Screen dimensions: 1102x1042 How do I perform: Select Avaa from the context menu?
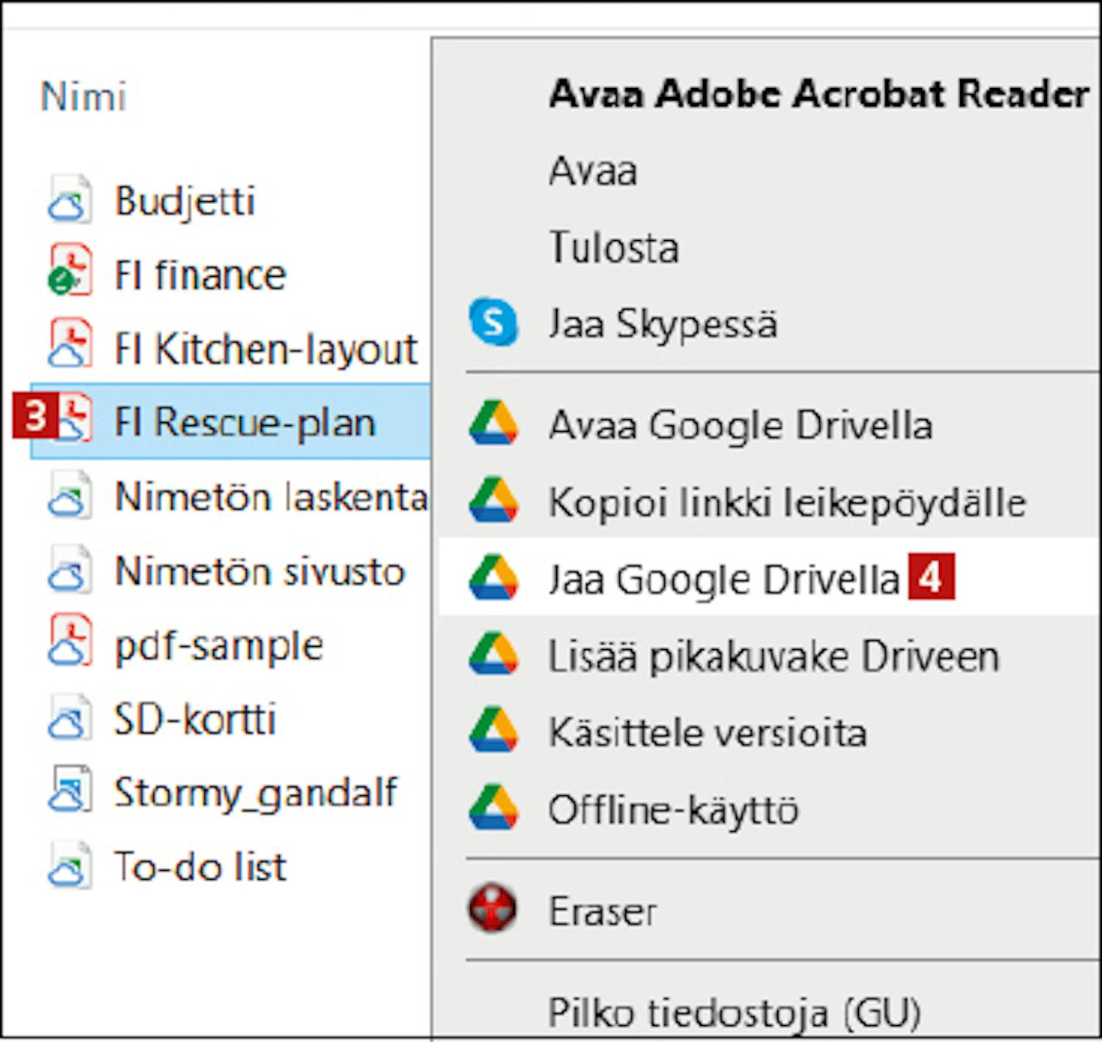pos(592,170)
